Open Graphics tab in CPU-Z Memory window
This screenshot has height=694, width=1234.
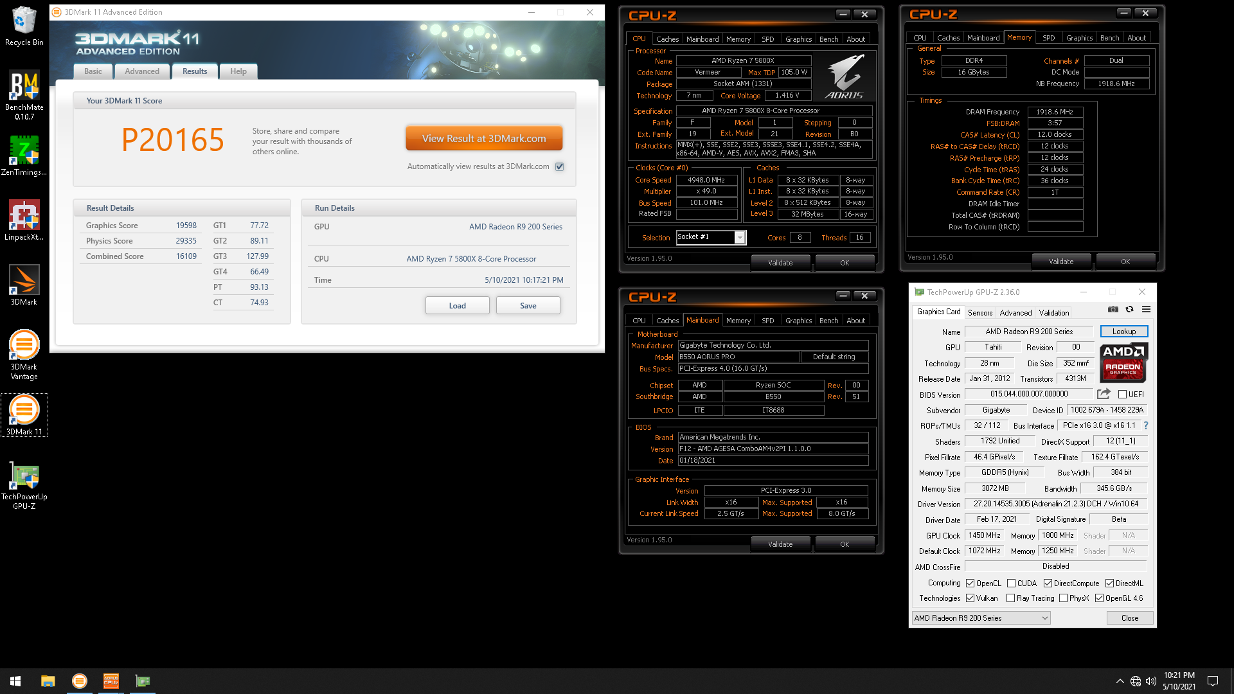pyautogui.click(x=1079, y=38)
